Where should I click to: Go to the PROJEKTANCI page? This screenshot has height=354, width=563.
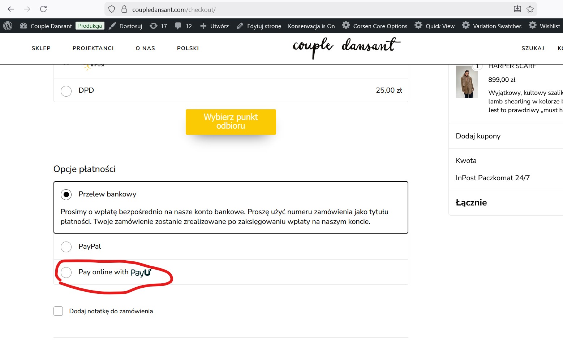pyautogui.click(x=93, y=48)
